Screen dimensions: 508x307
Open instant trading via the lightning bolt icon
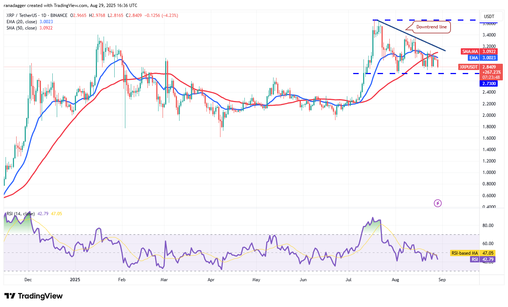[437, 203]
